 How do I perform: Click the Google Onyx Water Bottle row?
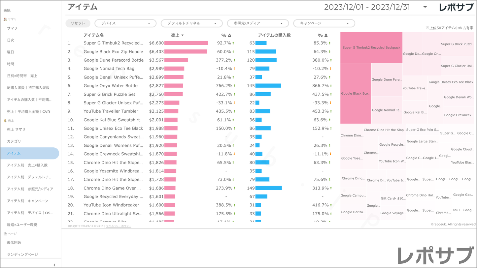111,86
